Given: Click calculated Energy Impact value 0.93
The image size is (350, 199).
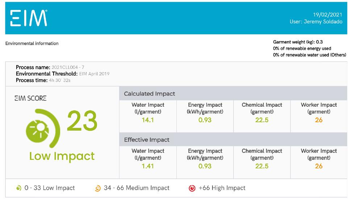Looking at the screenshot, I should coord(205,120).
